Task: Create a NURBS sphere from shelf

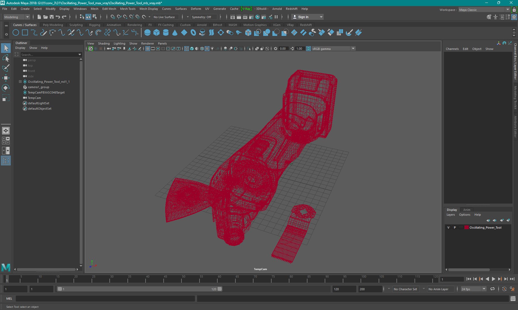Action: 147,33
